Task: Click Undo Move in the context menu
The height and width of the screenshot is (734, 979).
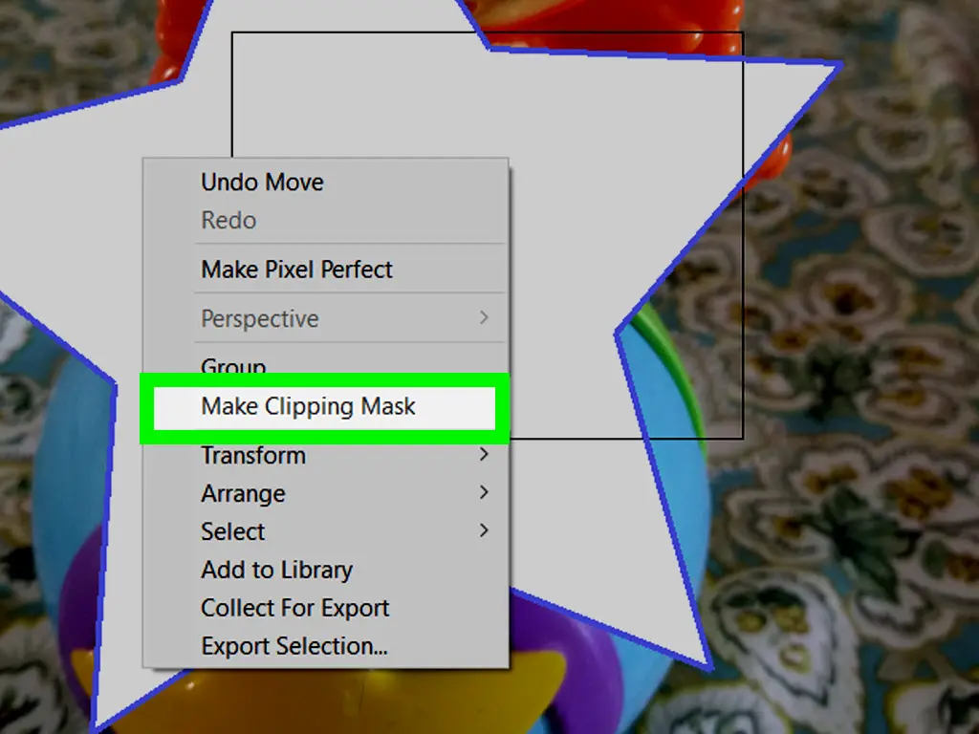Action: [x=261, y=183]
